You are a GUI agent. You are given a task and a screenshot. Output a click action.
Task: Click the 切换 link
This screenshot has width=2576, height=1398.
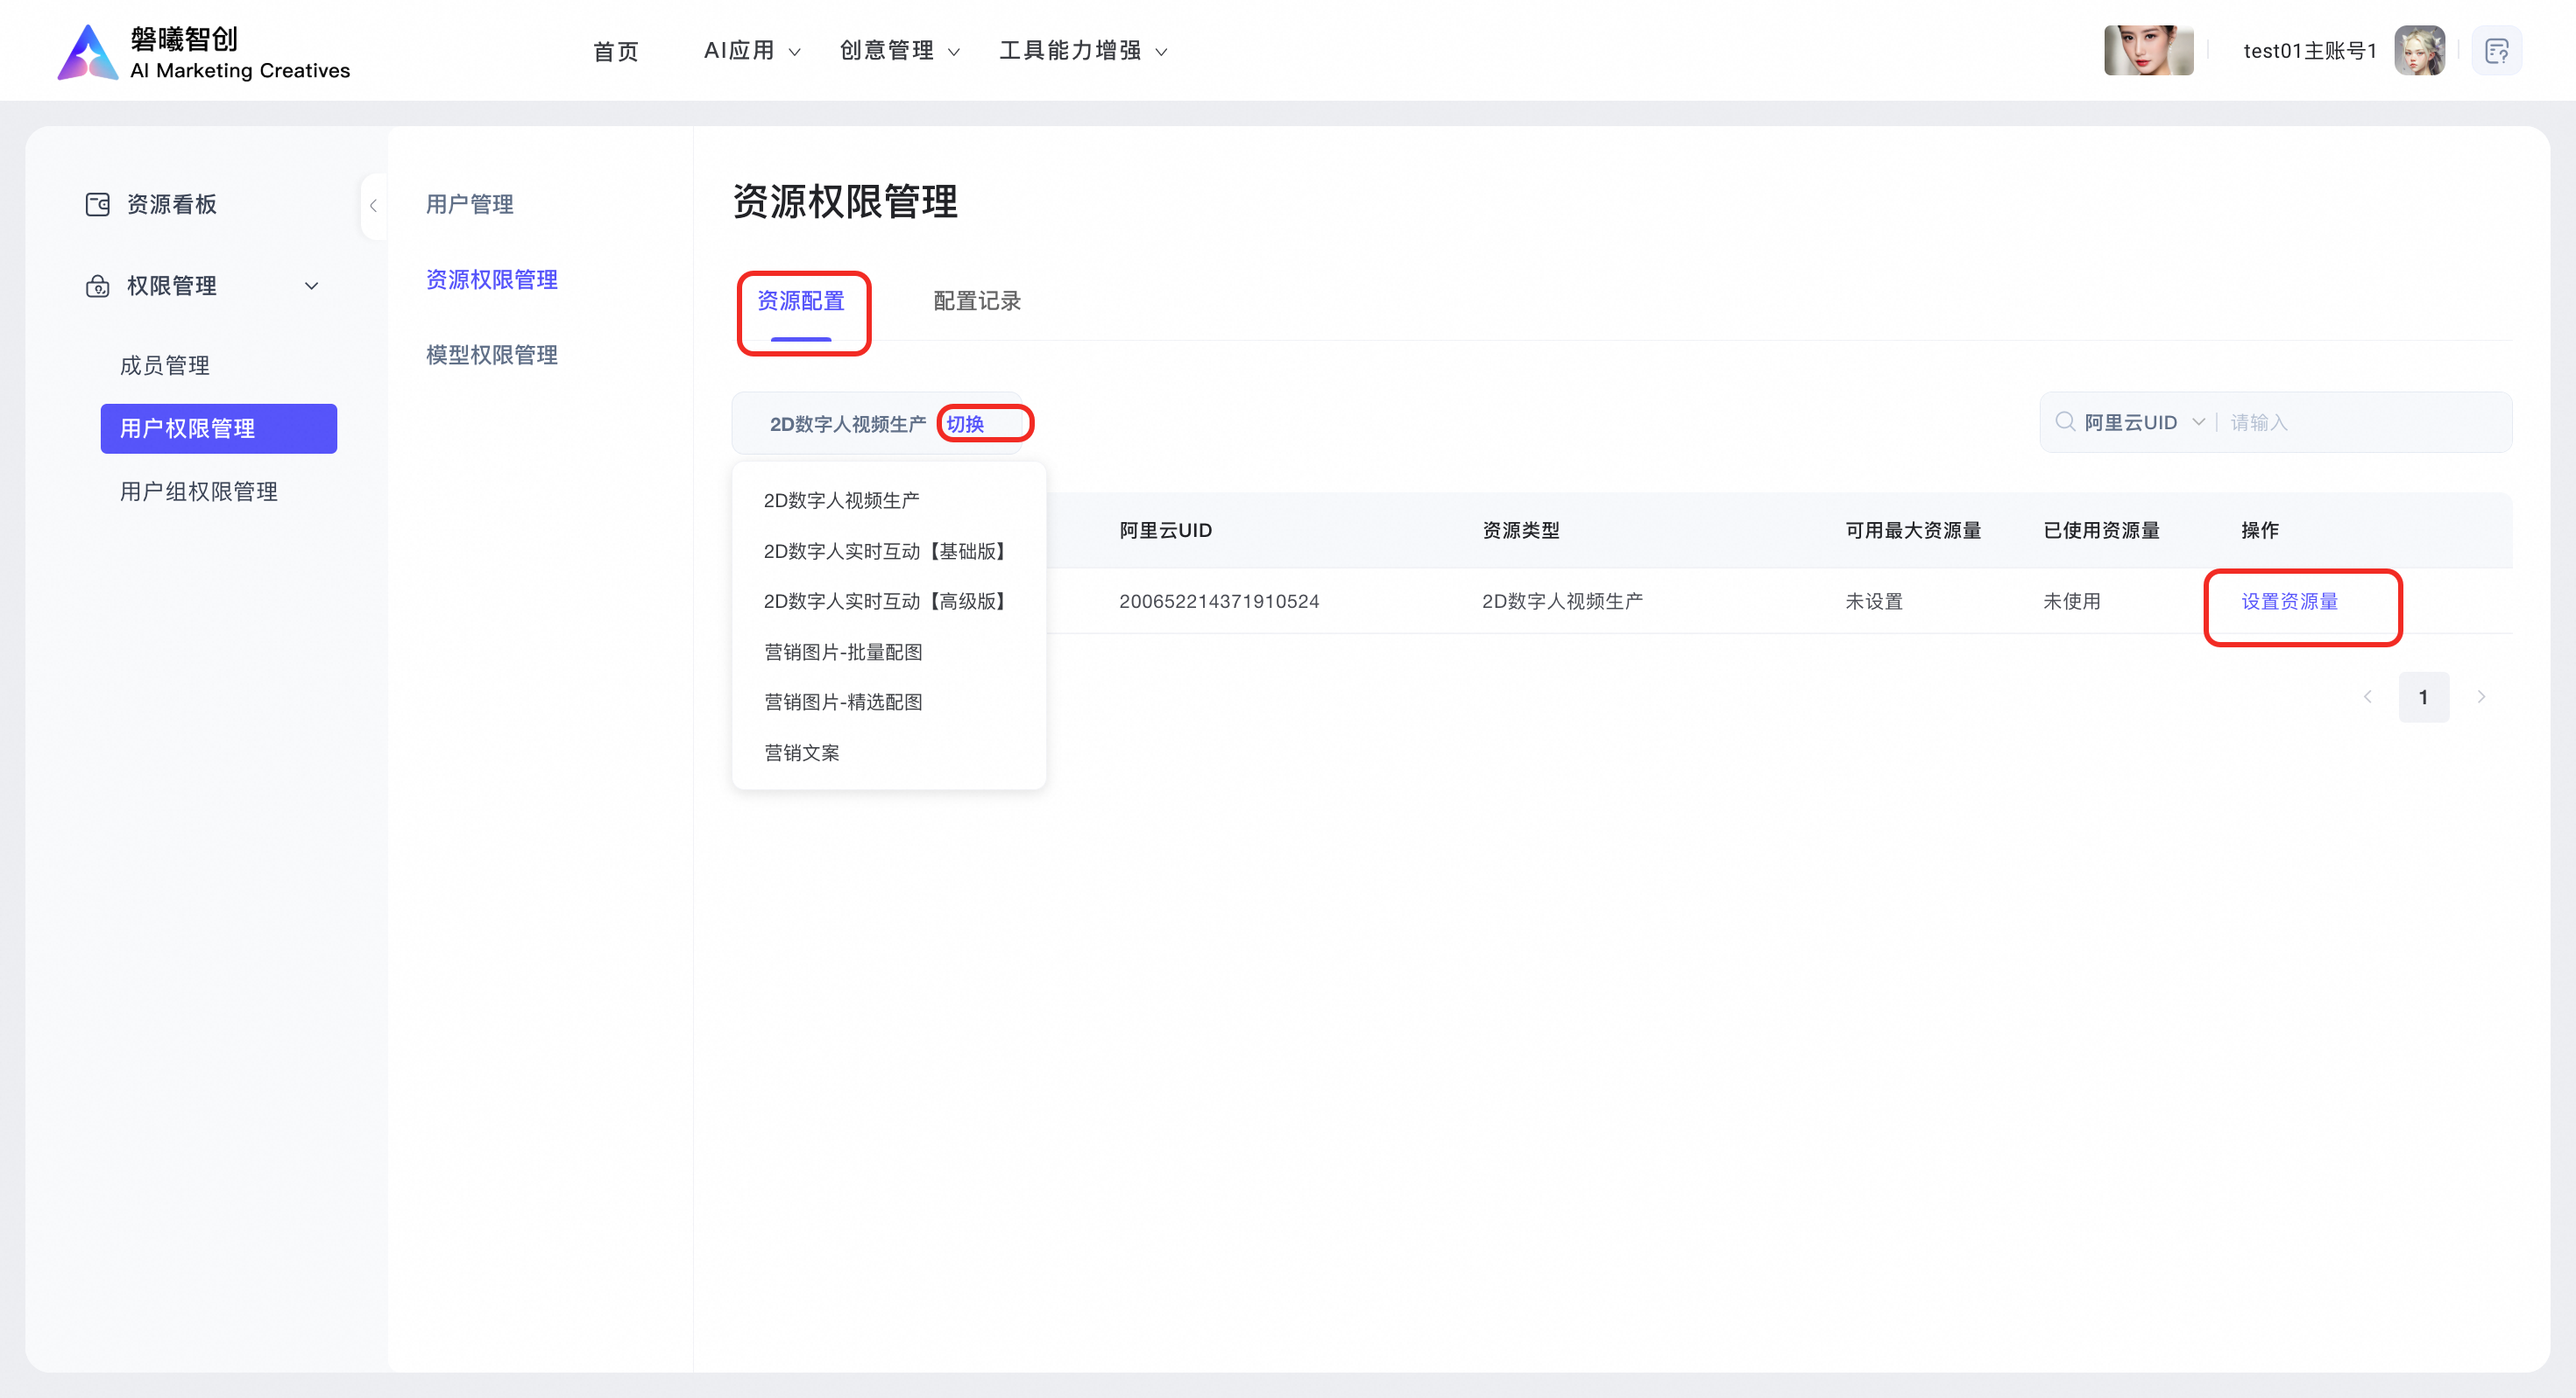(x=965, y=424)
